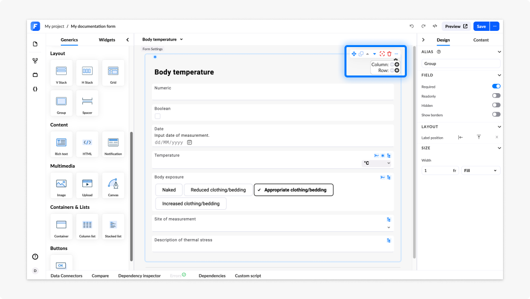
Task: Click the Save button
Action: 481,26
